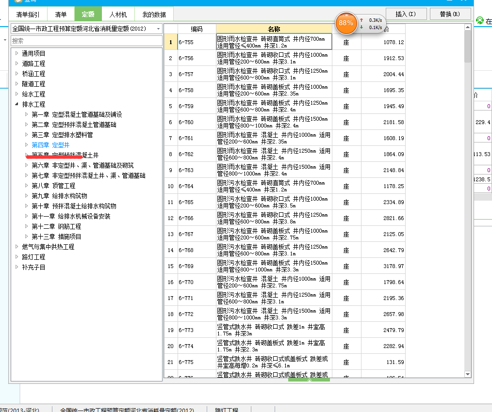
Task: Open the 人材机 tab
Action: pyautogui.click(x=118, y=15)
